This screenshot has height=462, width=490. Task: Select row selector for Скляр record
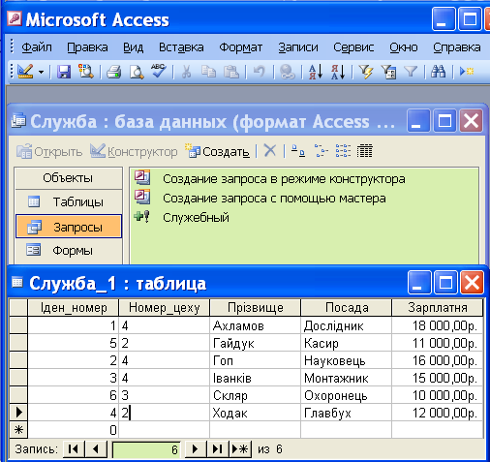coord(18,395)
